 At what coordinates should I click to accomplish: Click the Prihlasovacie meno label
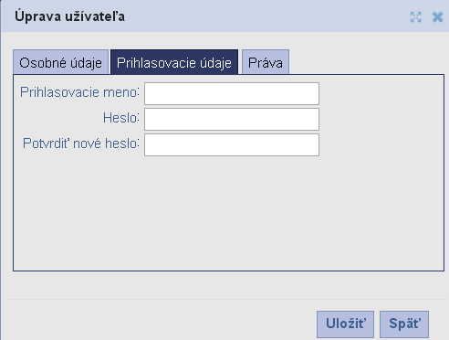point(79,92)
